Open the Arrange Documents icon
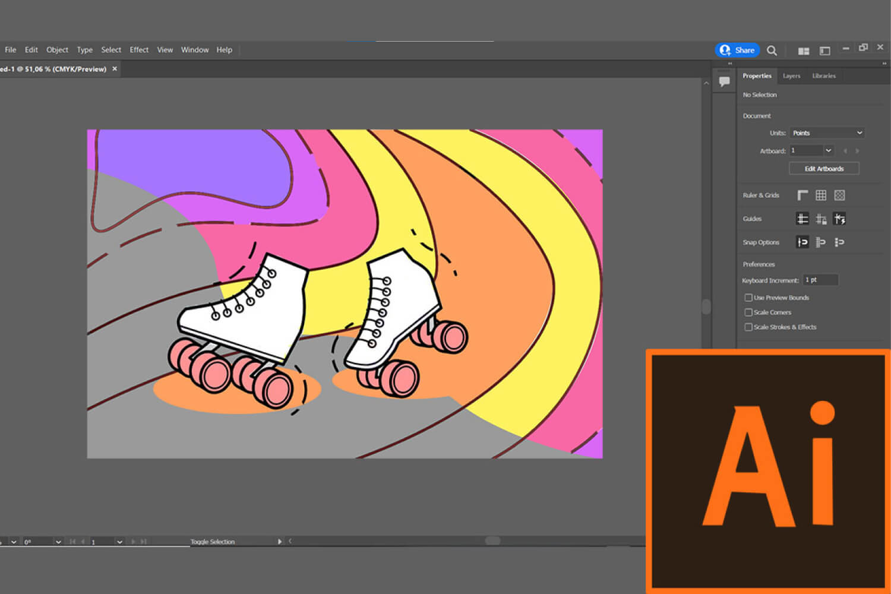This screenshot has width=891, height=594. pos(804,51)
